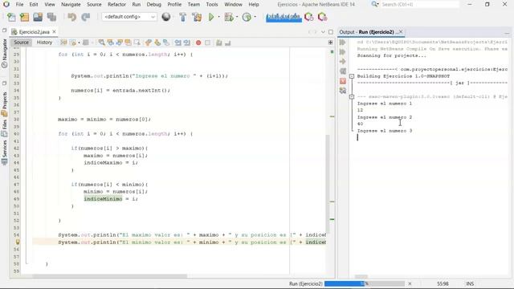The height and width of the screenshot is (289, 514).
Task: Collapse the exec-maven-plugin output fold
Action: click(352, 96)
